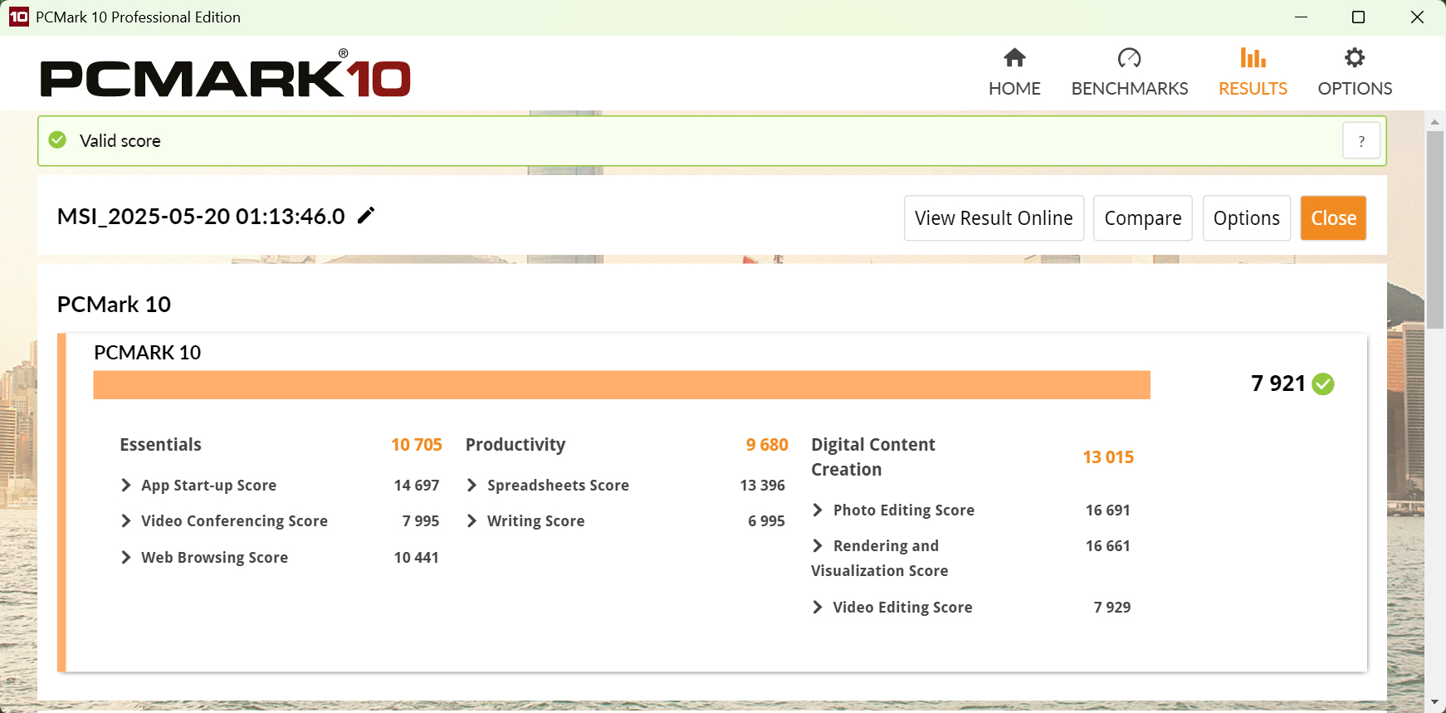The height and width of the screenshot is (713, 1446).
Task: Click the overall score 7 921
Action: pyautogui.click(x=1278, y=383)
